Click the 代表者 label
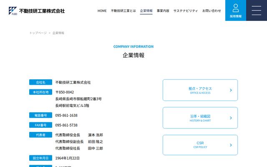The image size is (267, 167). tap(40, 135)
